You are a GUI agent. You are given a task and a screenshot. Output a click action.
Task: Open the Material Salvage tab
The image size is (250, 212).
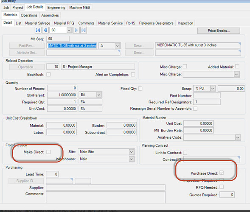tap(38, 23)
